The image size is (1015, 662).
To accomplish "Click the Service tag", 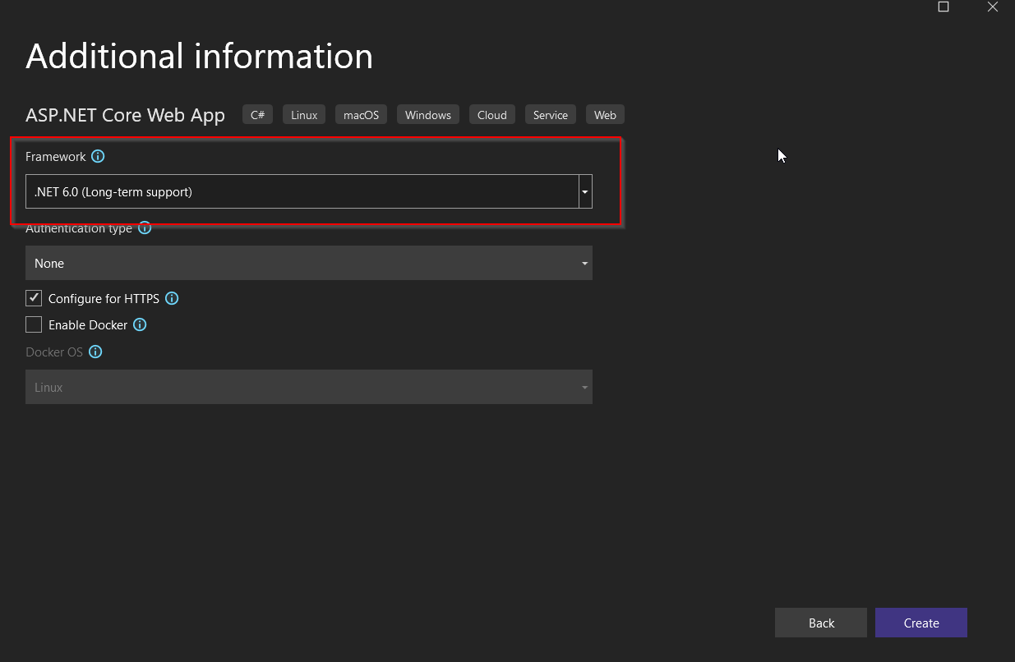I will (x=550, y=115).
